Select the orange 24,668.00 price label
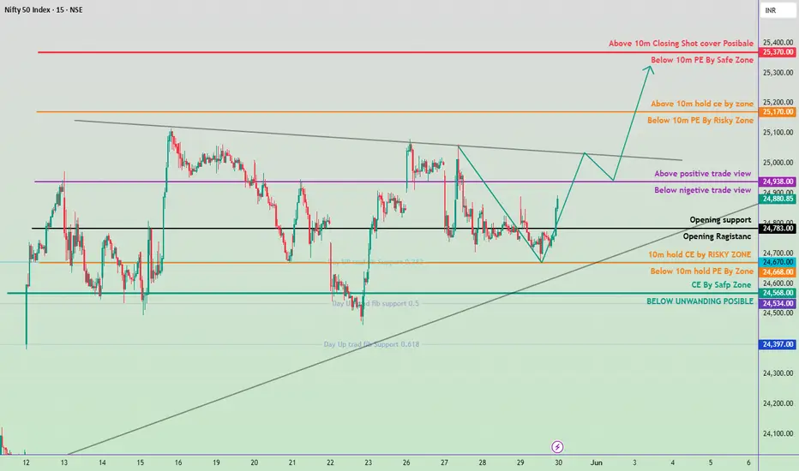Image resolution: width=799 pixels, height=471 pixels. (777, 272)
